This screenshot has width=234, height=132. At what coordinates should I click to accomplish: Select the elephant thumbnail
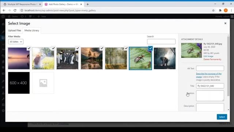[165, 58]
